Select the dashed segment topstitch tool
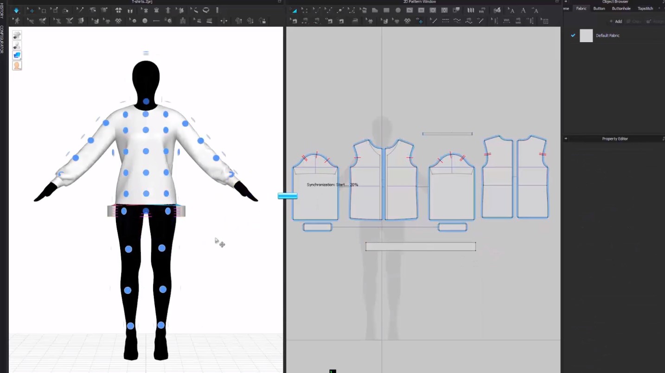 [x=445, y=21]
